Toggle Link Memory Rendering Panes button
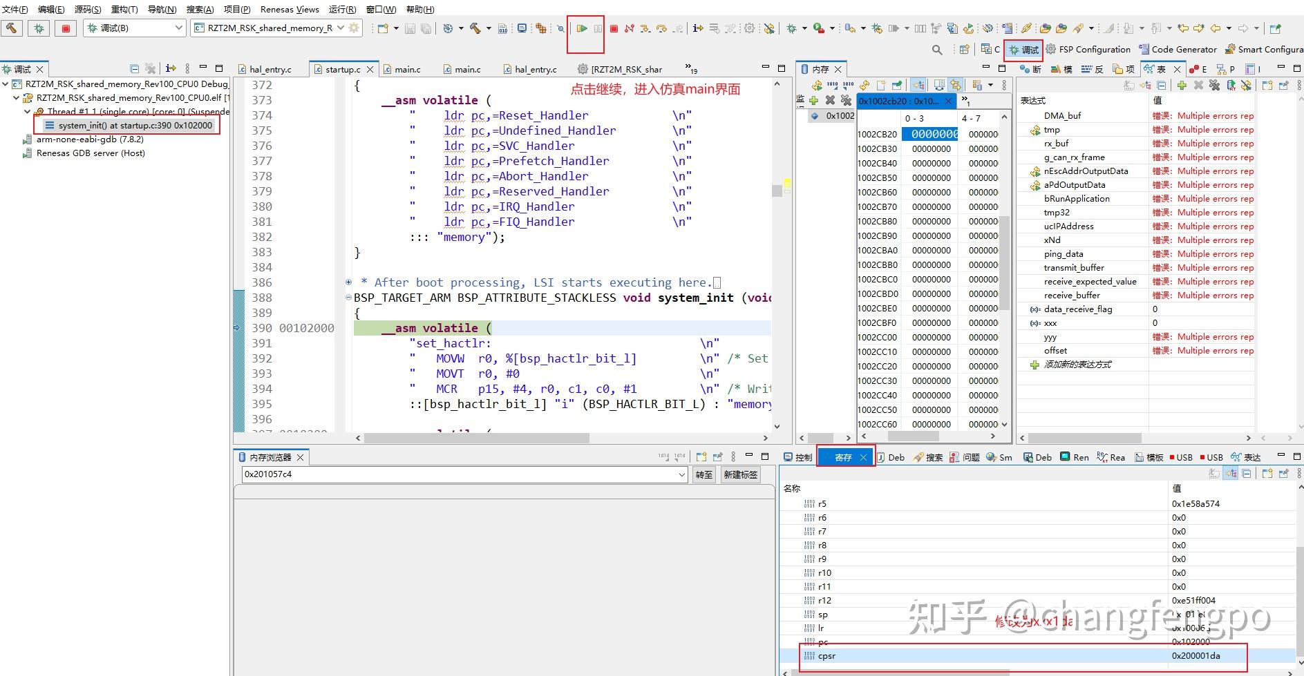The height and width of the screenshot is (676, 1304). 955,85
